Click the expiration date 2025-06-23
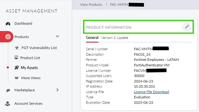The height and width of the screenshot is (112, 199). (143, 103)
